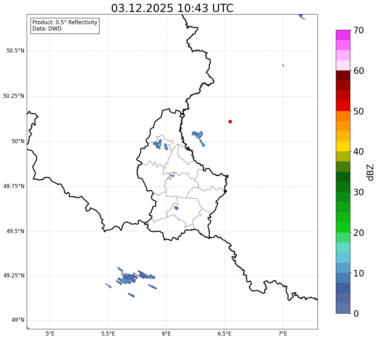Click the red station marker dot
Viewport: 378px width, 340px height.
pyautogui.click(x=230, y=121)
